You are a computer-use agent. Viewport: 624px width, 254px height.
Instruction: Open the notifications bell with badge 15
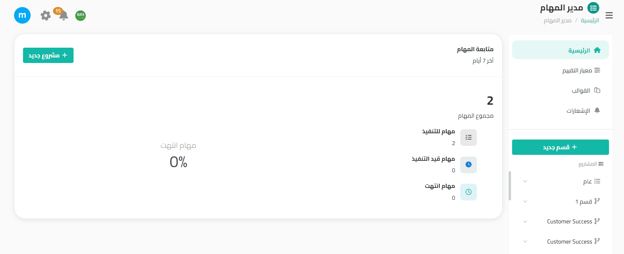pyautogui.click(x=63, y=16)
